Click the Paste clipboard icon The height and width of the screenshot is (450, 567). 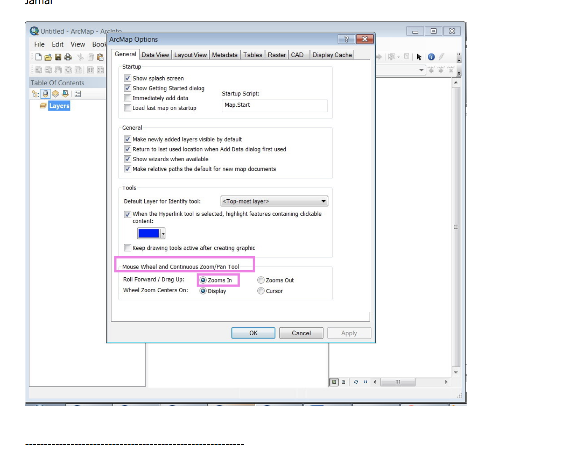point(100,57)
